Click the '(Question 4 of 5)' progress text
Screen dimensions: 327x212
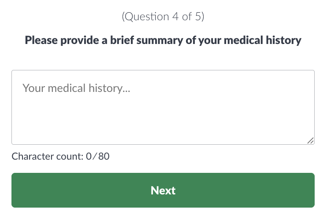pos(163,17)
